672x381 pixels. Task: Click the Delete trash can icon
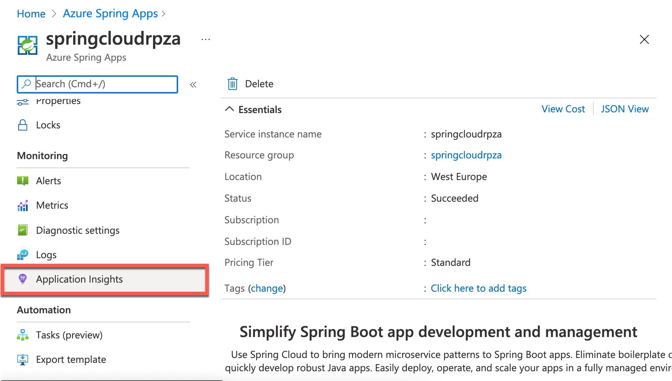[233, 84]
